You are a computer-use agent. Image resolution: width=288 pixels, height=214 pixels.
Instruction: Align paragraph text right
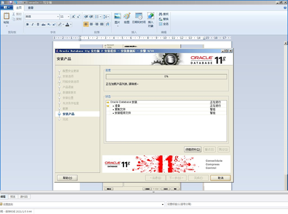pyautogui.click(x=97, y=24)
